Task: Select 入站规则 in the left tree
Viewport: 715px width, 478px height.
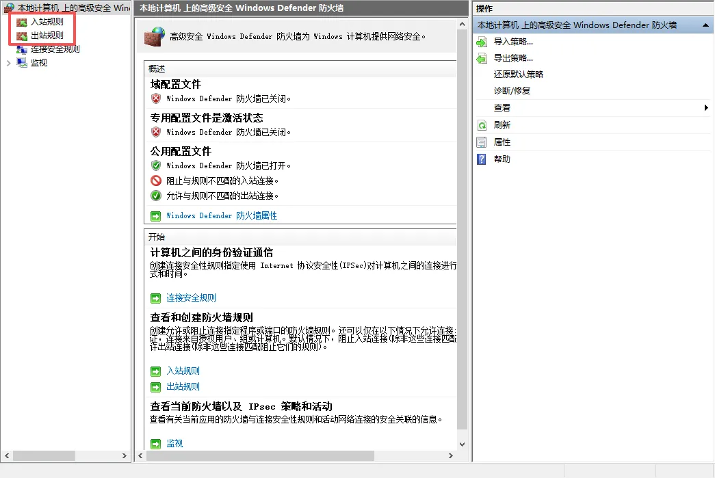Action: pos(47,21)
